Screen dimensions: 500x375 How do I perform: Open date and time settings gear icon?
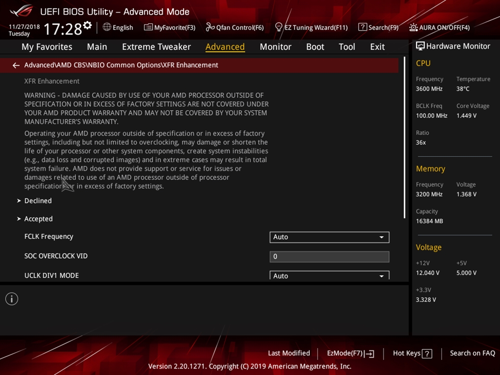click(x=87, y=25)
